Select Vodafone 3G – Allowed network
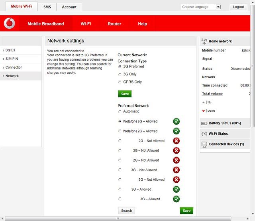Image resolution: width=255 pixels, height=221 pixels. pyautogui.click(x=120, y=121)
